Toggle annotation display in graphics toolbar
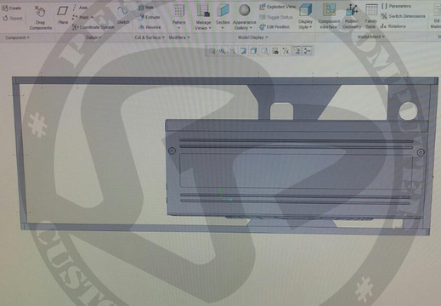This screenshot has height=306, width=441. (x=297, y=51)
